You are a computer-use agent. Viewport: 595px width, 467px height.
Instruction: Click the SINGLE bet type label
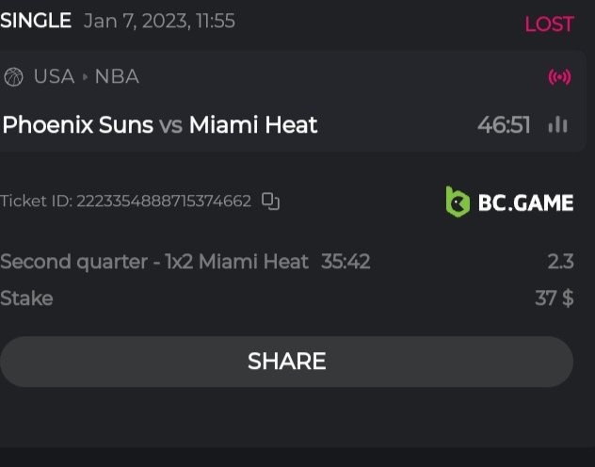(x=36, y=21)
